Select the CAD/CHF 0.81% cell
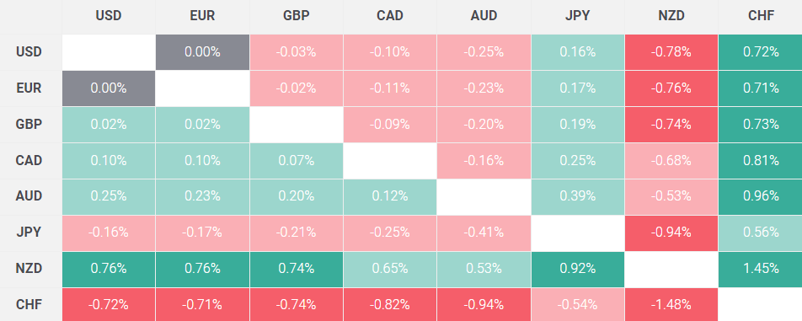The width and height of the screenshot is (802, 321). tap(761, 160)
